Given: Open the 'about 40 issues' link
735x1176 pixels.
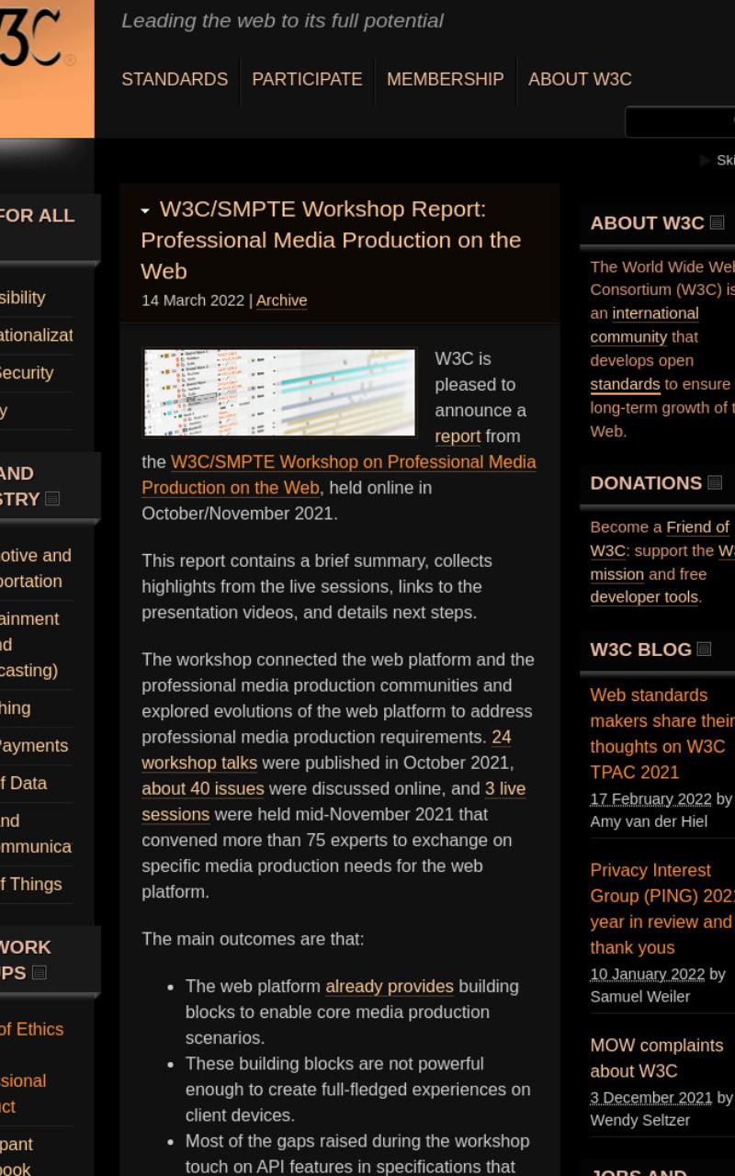Looking at the screenshot, I should [203, 788].
